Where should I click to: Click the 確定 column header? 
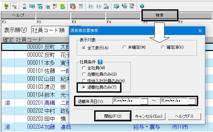pos(8,40)
